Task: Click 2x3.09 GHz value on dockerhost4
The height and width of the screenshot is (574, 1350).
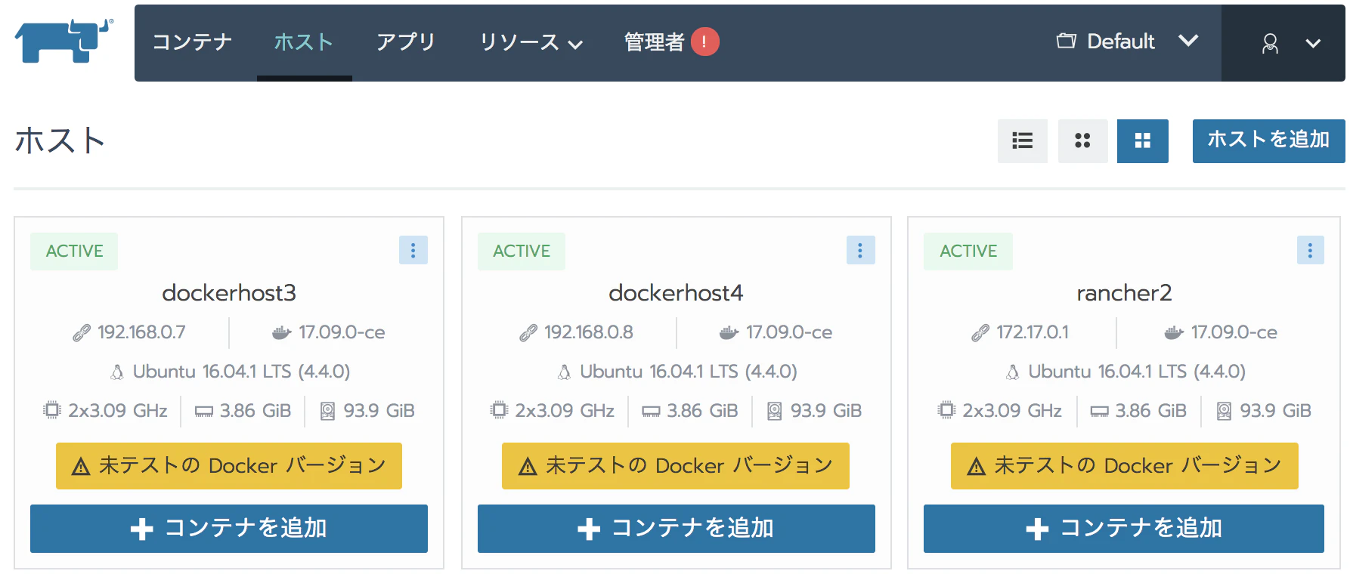Action: [565, 411]
